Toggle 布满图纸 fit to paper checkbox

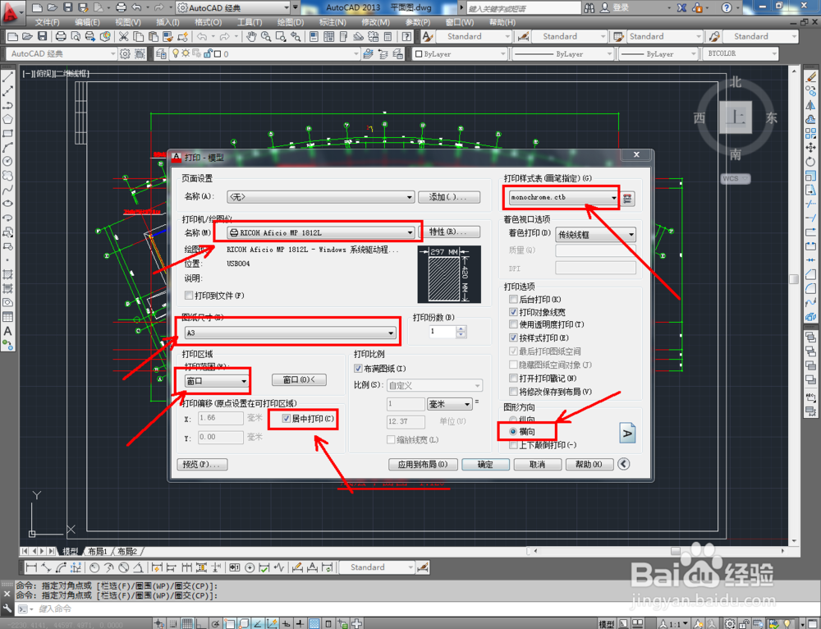click(x=358, y=369)
